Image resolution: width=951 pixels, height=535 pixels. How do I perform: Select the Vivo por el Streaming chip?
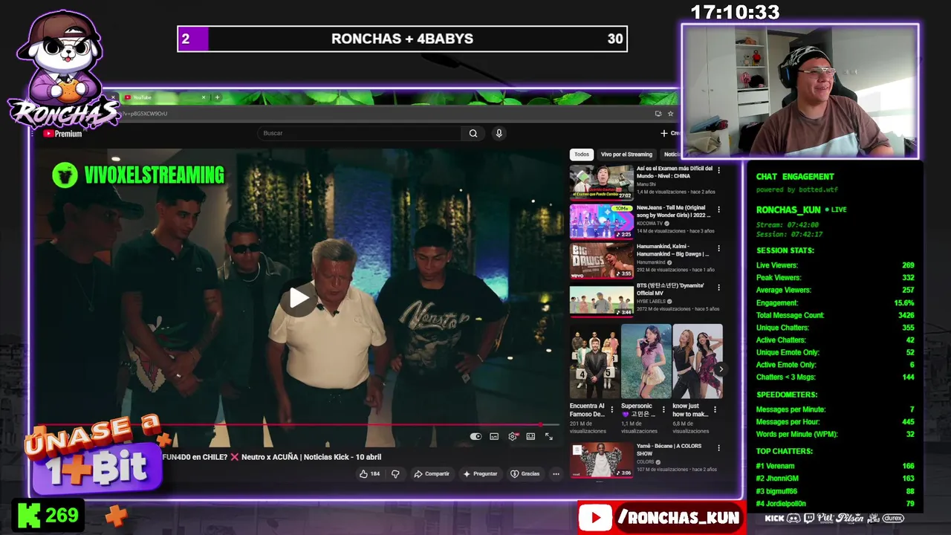pos(626,155)
